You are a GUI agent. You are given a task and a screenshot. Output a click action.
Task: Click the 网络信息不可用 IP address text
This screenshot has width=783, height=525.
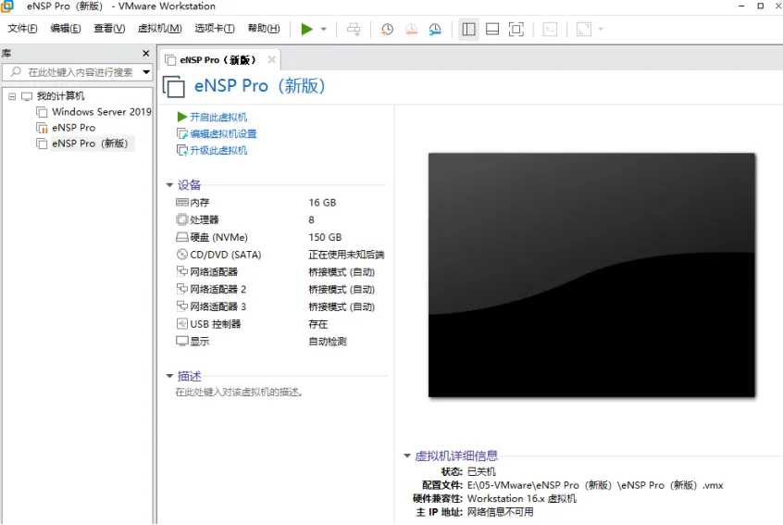pos(501,512)
